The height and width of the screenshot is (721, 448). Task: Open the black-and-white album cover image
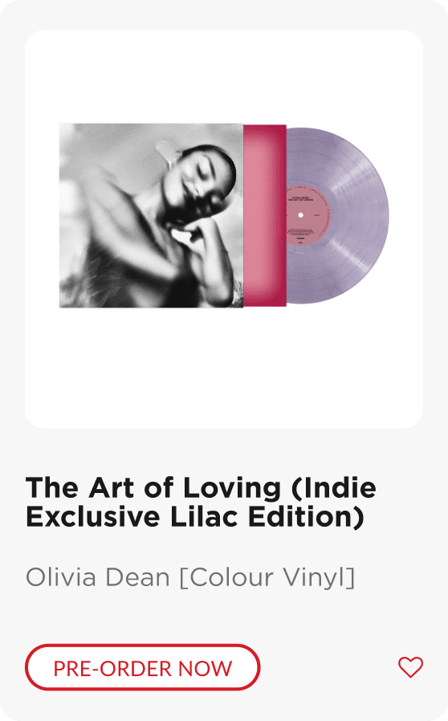(151, 215)
